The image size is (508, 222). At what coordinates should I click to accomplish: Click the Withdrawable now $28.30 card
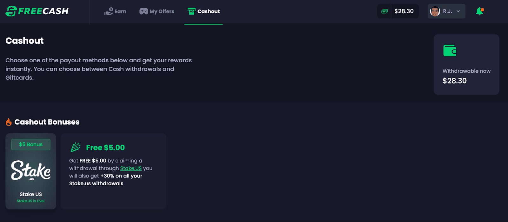466,65
